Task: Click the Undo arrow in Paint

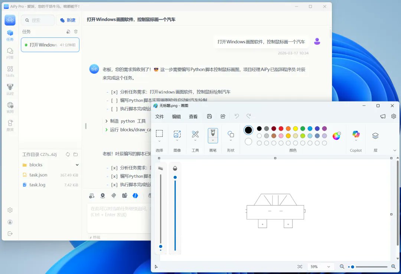Action: point(237,116)
